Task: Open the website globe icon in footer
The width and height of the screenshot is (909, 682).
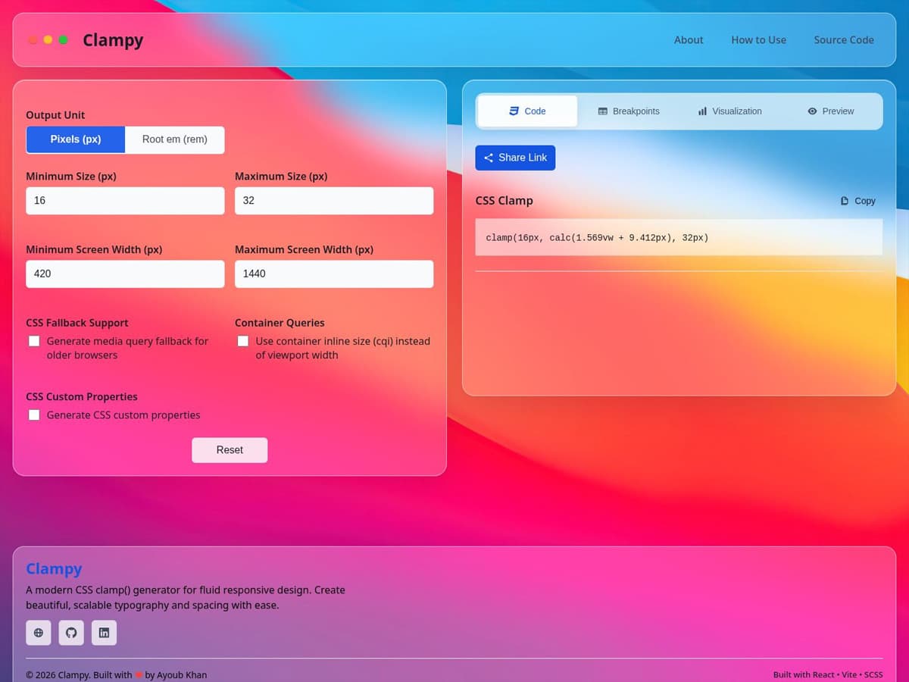Action: point(39,633)
